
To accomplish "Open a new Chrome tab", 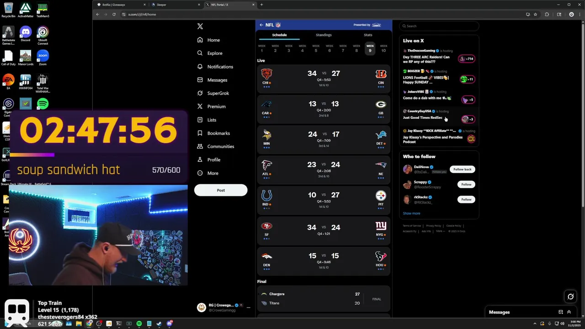I will (261, 5).
